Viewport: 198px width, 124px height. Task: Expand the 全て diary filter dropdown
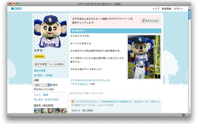(42, 85)
